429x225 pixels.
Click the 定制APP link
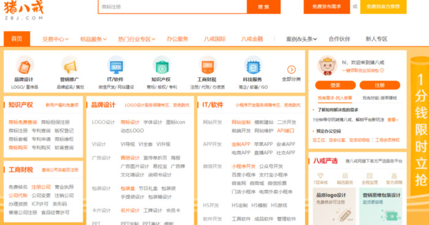(x=241, y=144)
